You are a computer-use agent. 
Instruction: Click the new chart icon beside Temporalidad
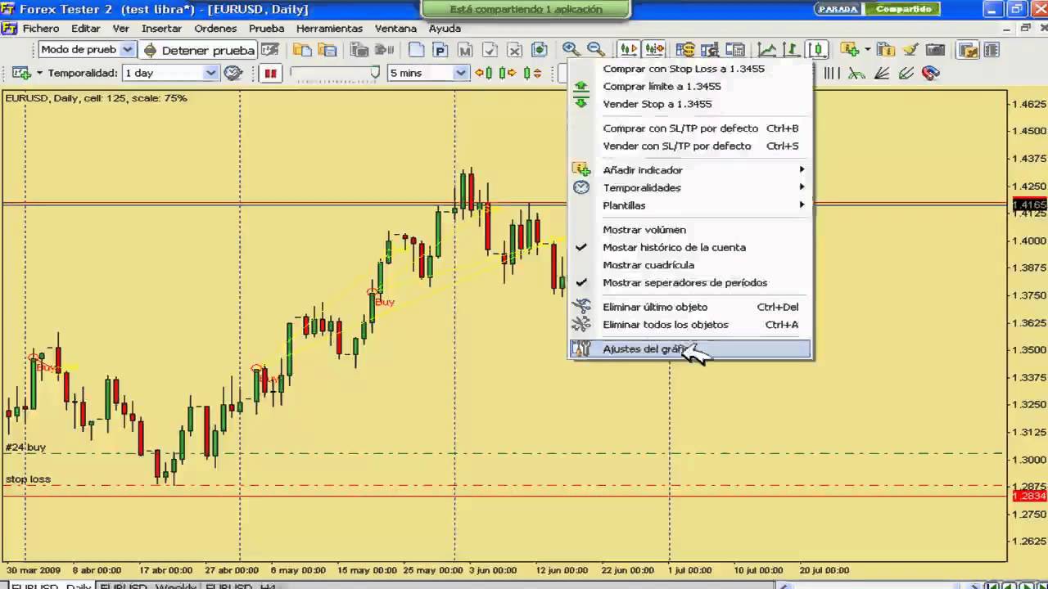pyautogui.click(x=20, y=73)
